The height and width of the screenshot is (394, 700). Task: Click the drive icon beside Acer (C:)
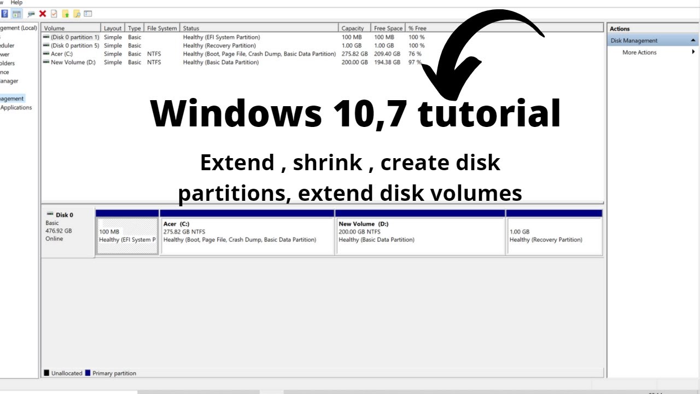click(46, 54)
